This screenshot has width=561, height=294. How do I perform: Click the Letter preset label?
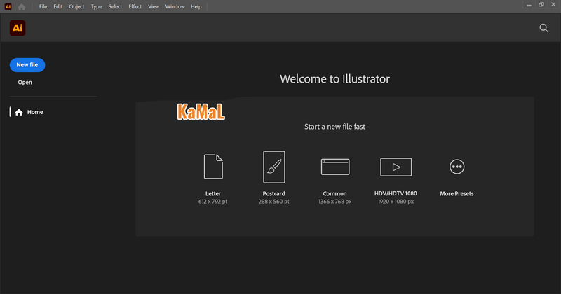[x=213, y=193]
